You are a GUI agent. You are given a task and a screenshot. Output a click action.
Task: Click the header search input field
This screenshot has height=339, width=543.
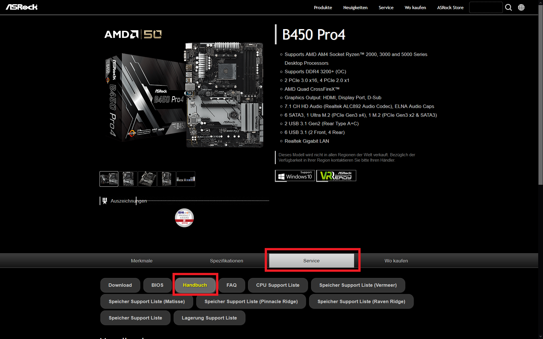[x=486, y=7]
